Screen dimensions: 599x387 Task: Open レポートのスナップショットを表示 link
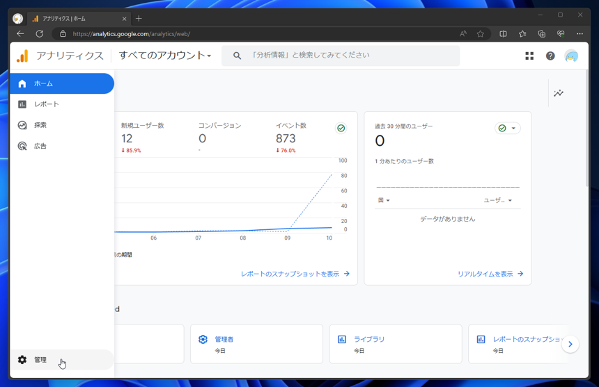point(295,274)
